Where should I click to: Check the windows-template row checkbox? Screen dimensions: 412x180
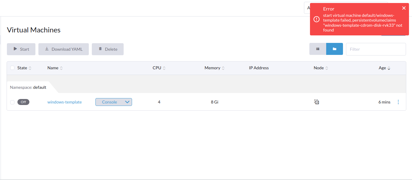[12, 102]
